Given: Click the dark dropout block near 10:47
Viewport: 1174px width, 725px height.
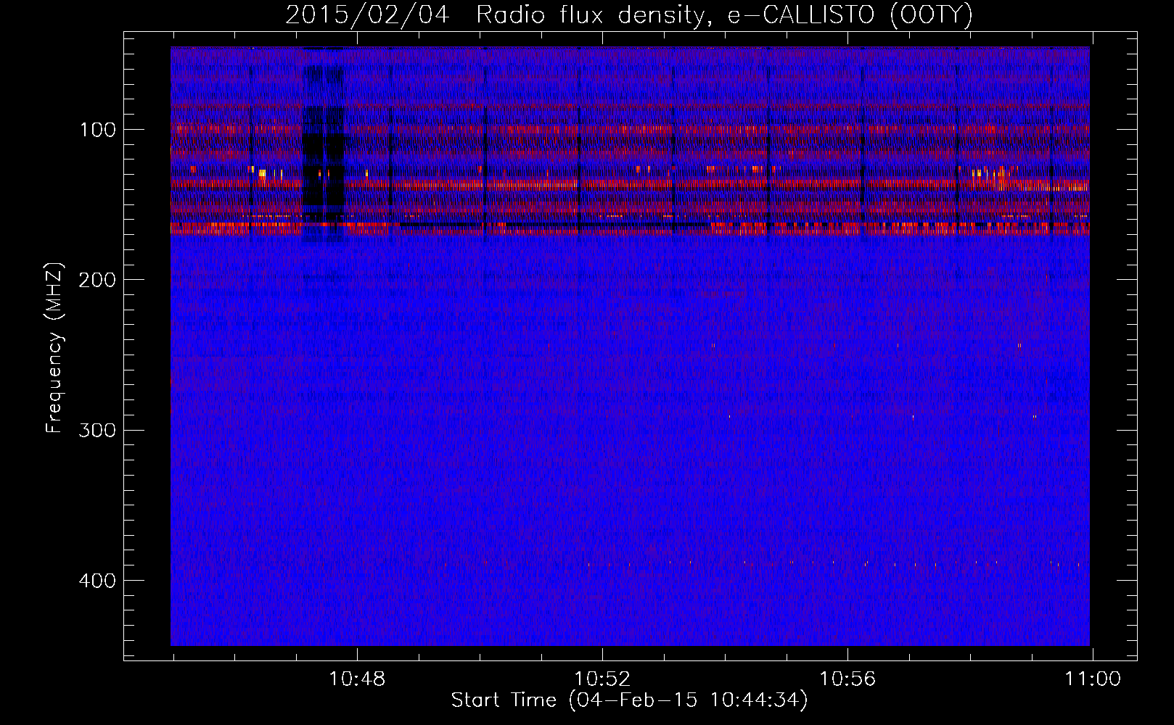Looking at the screenshot, I should pos(323,144).
